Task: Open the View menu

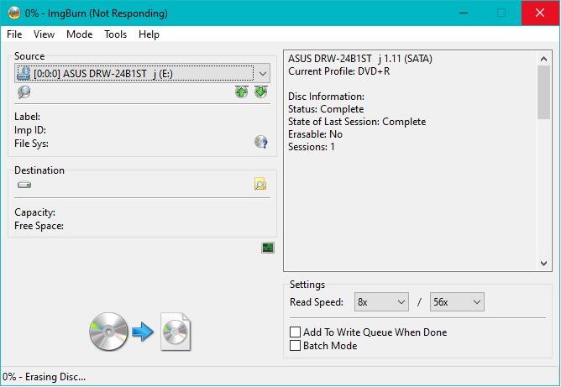Action: pos(44,34)
